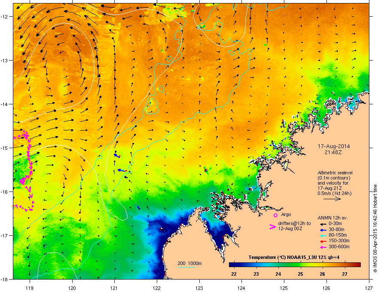This screenshot has height=292, width=378.
Task: Click the blue ANMN current arrow near 121°E, -15.5
Action: [122, 170]
